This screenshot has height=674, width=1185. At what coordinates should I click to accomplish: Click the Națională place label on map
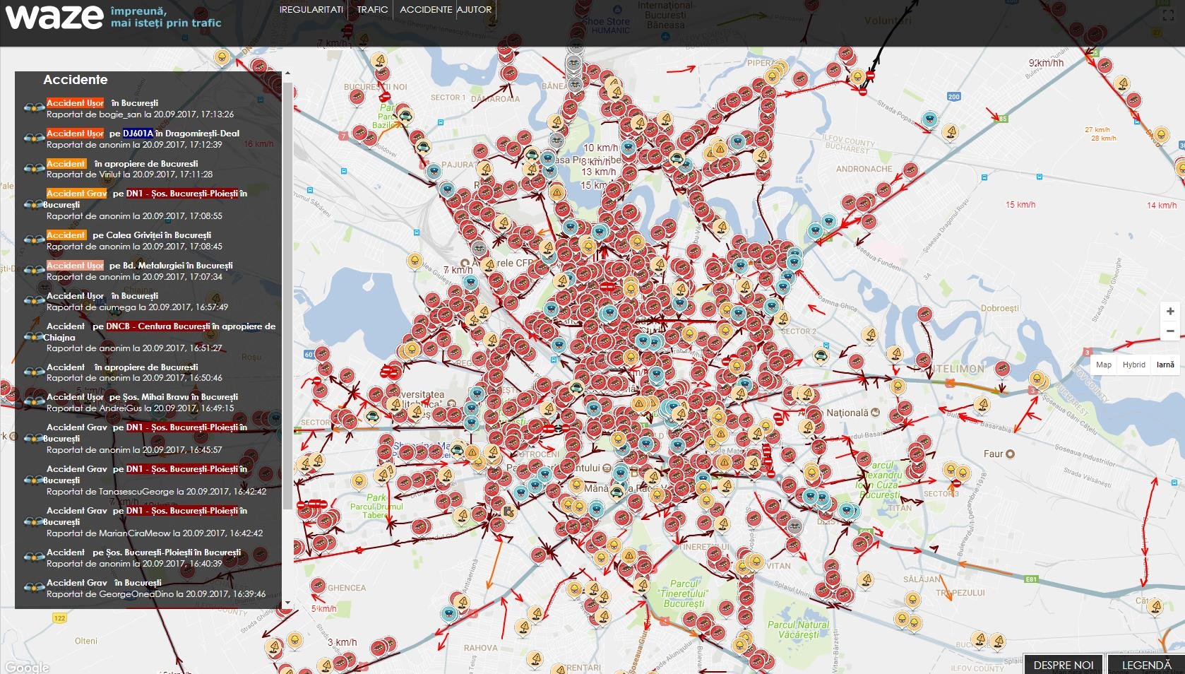point(847,413)
